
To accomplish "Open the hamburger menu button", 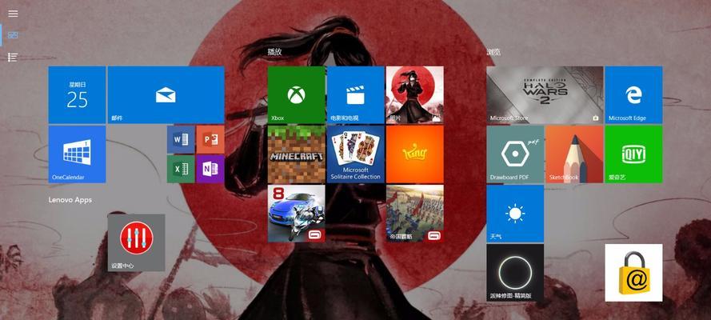I will (x=13, y=14).
